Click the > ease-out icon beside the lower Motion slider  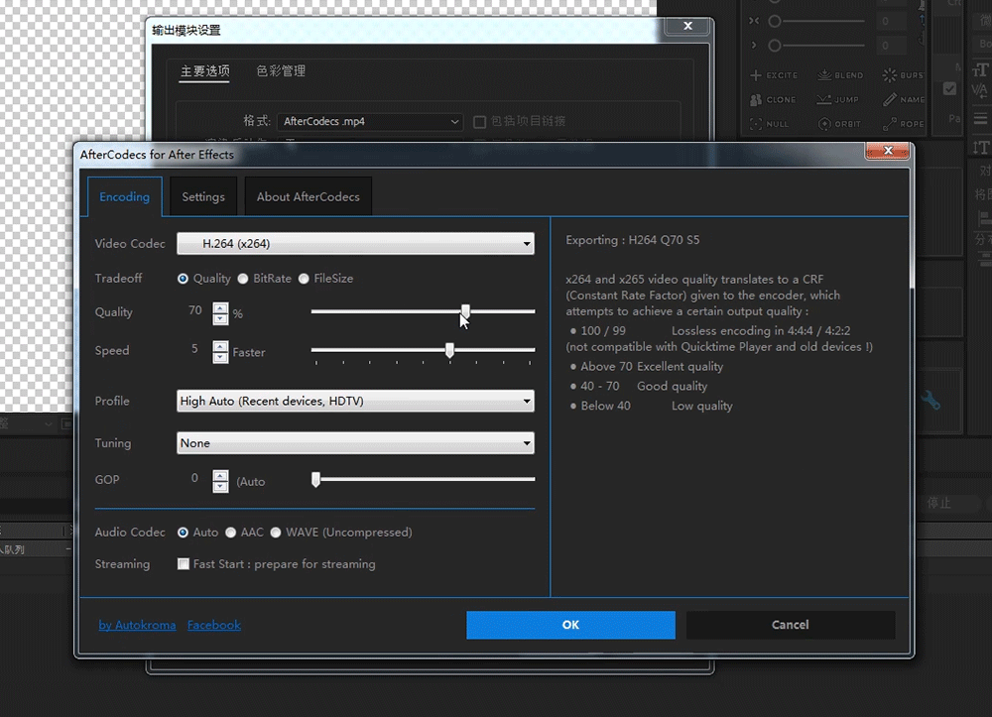click(754, 46)
